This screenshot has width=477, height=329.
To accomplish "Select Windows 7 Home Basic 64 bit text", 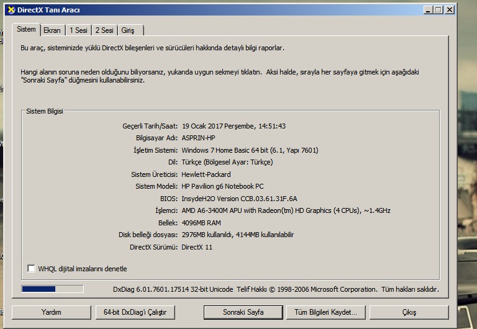I will pyautogui.click(x=250, y=150).
